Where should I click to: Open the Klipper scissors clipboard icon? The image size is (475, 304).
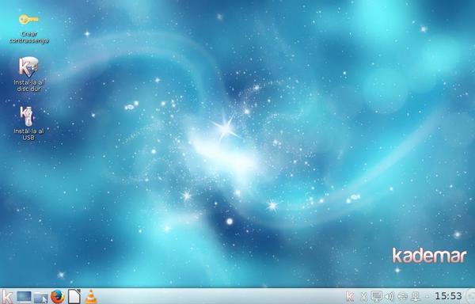coord(364,296)
